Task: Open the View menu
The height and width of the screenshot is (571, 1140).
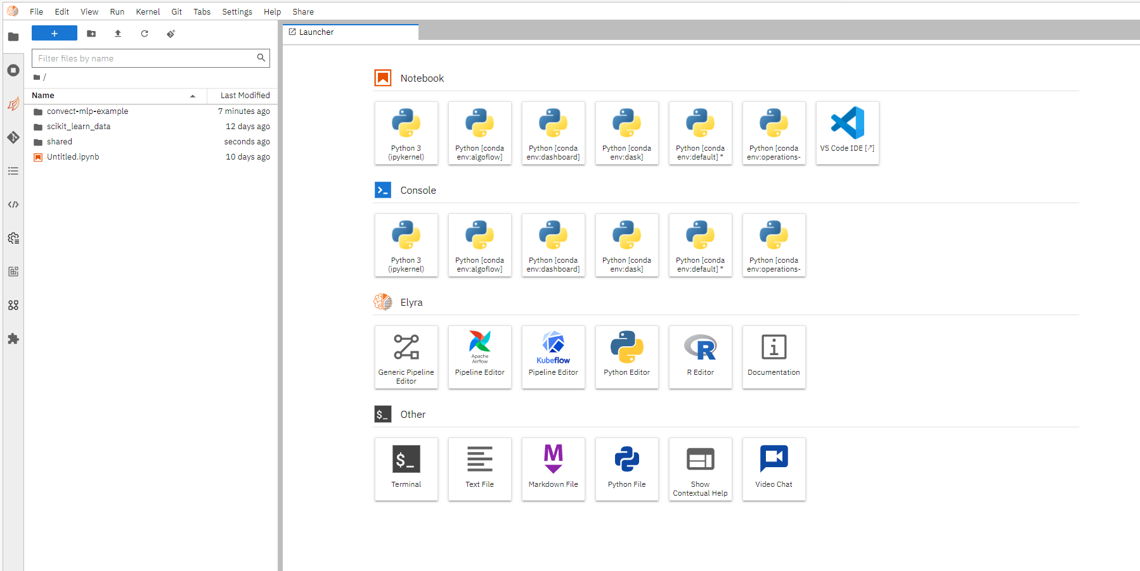Action: 89,11
